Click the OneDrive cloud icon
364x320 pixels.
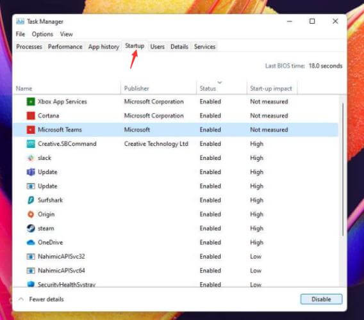(31, 243)
